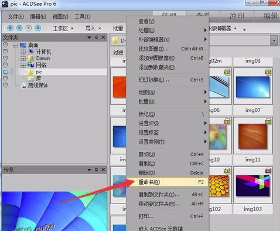Toggle the easy-select marker beside 离线媒体

(5, 85)
